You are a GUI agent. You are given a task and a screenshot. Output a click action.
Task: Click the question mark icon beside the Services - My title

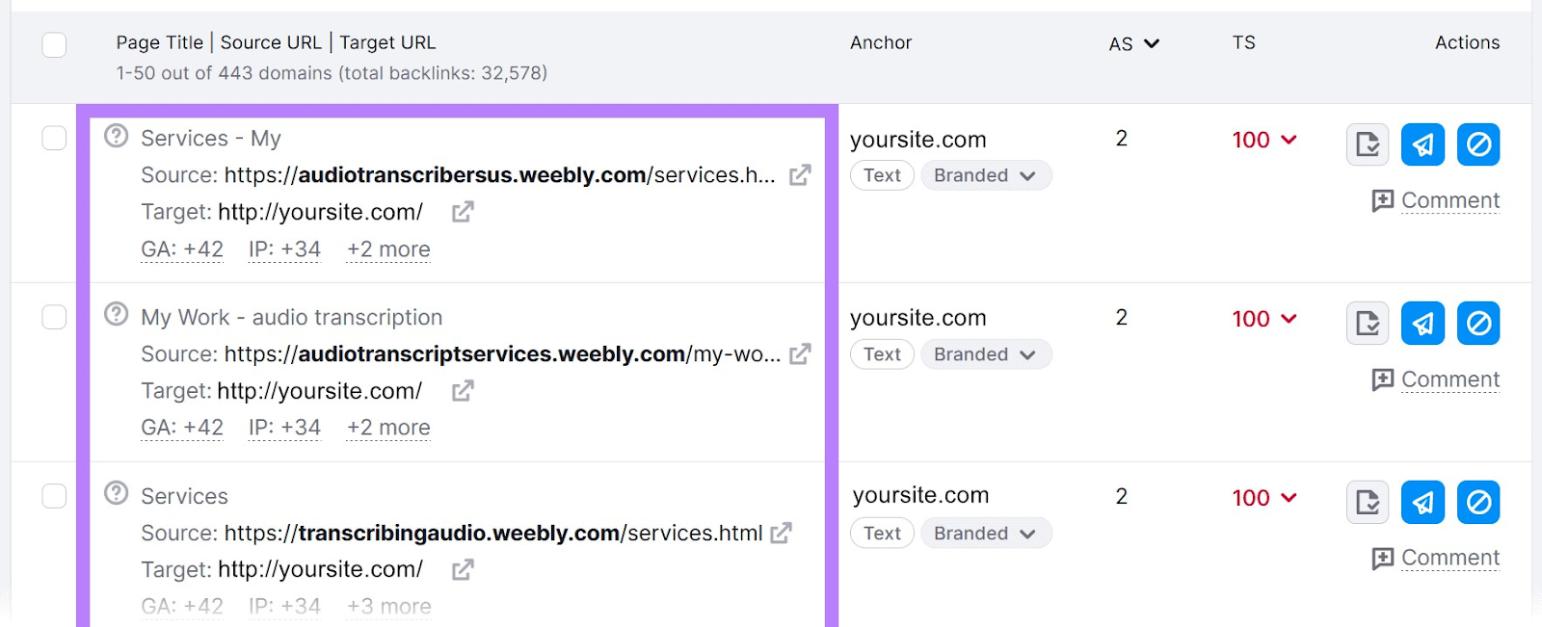pyautogui.click(x=117, y=136)
